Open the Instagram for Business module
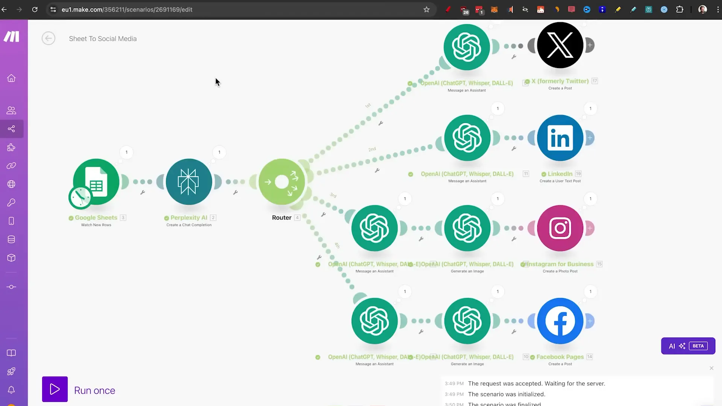Screen dimensions: 722x406 (x=560, y=228)
